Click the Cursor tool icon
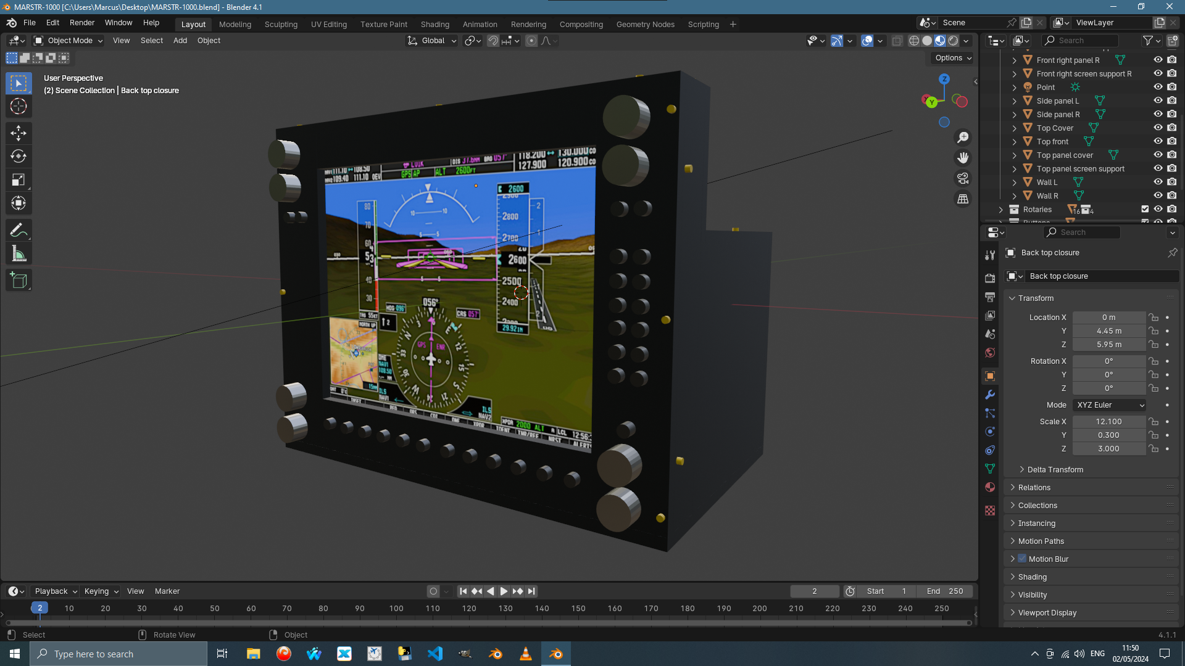This screenshot has width=1185, height=666. click(x=19, y=106)
